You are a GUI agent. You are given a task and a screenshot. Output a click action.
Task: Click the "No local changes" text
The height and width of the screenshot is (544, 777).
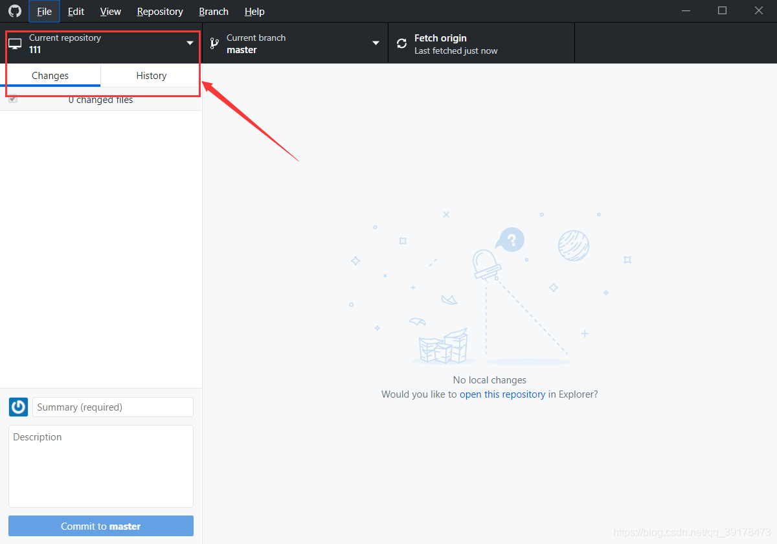point(490,380)
